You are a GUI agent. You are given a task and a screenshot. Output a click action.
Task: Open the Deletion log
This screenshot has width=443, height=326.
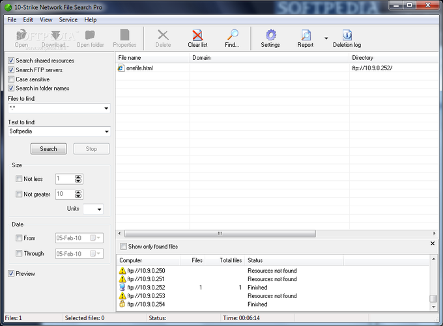[347, 36]
